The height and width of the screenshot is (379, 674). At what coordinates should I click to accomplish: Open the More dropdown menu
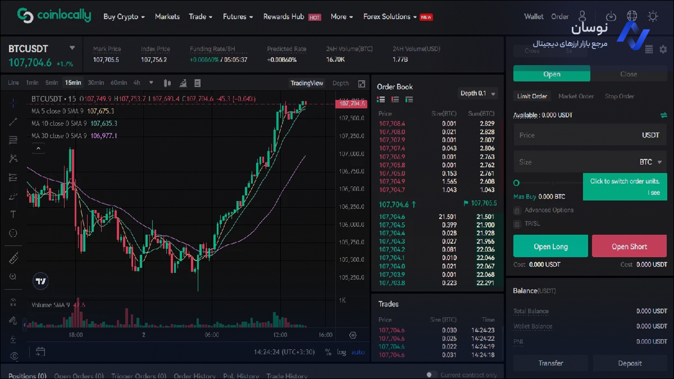click(x=341, y=17)
